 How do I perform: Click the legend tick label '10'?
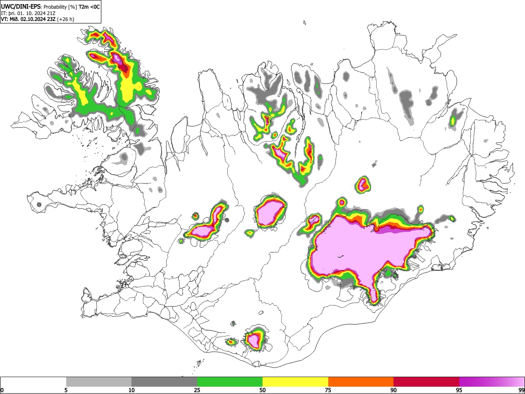tap(131, 390)
